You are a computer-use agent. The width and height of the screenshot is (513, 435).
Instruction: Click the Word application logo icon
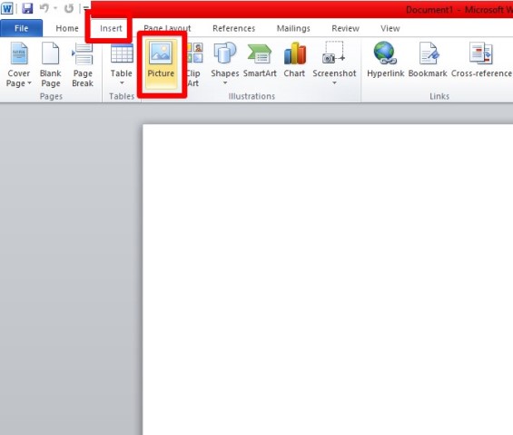7,8
